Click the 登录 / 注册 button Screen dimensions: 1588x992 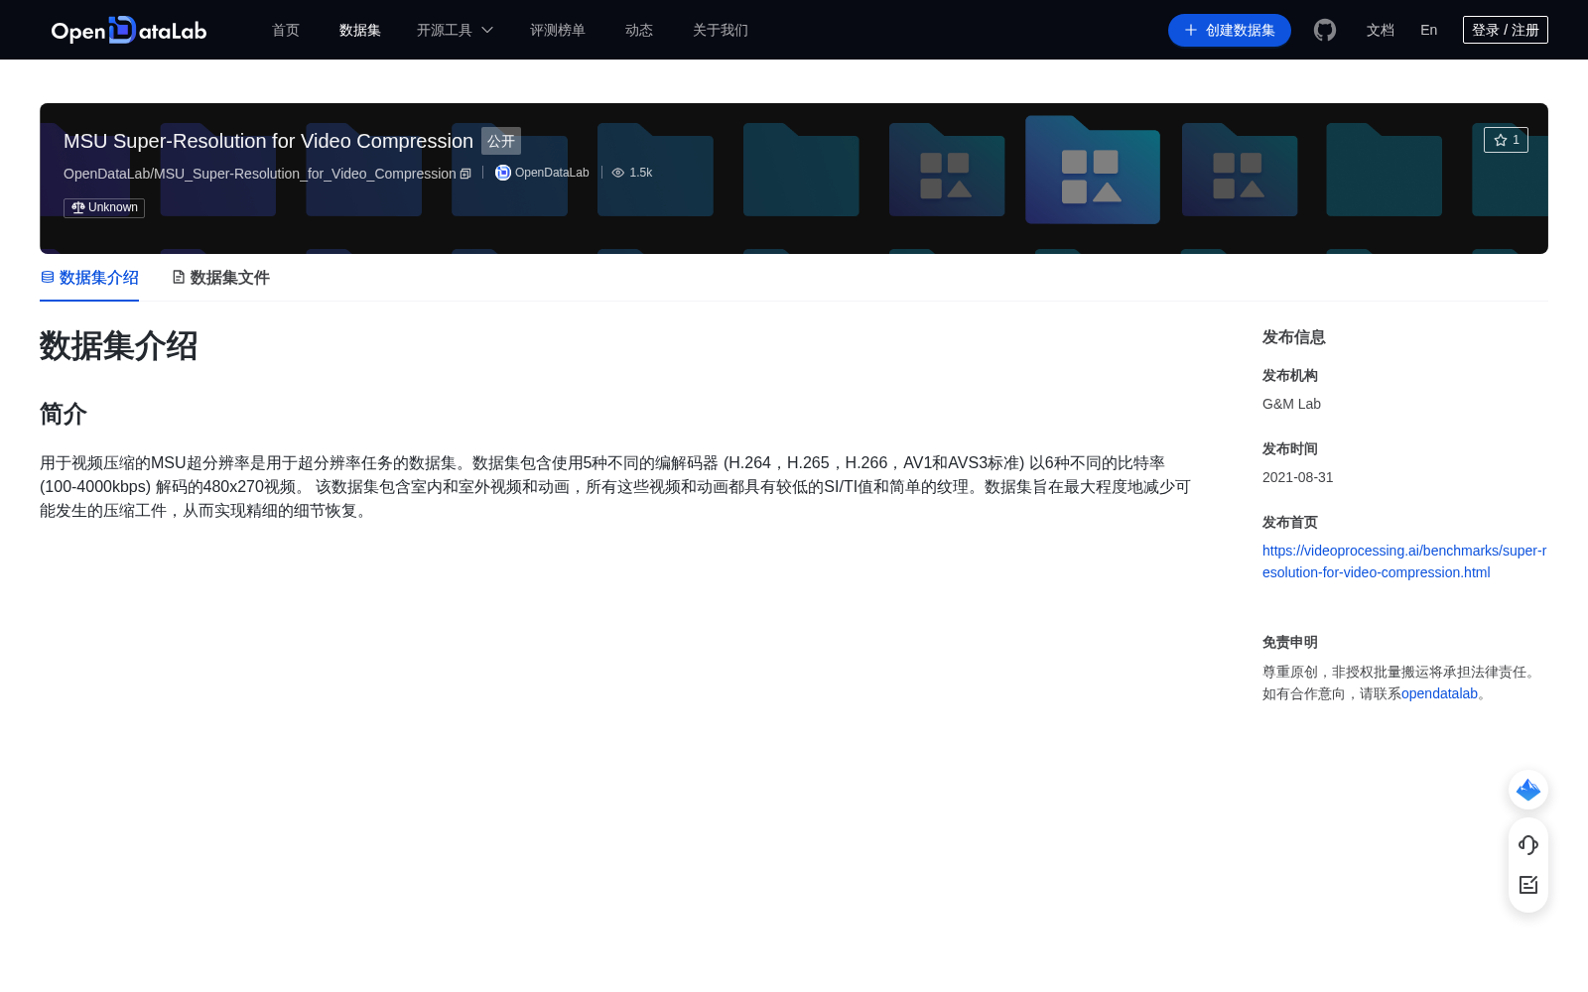(1506, 30)
